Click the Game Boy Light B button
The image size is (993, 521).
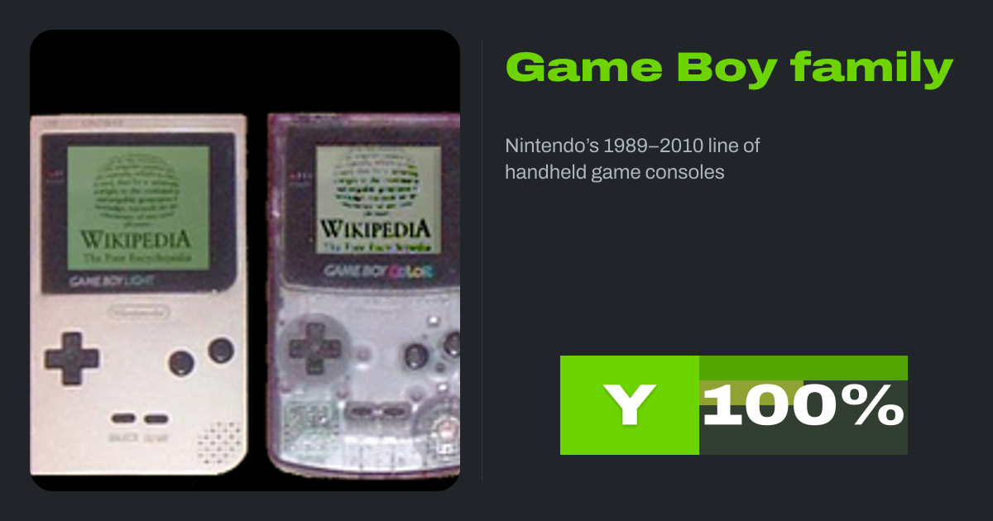(182, 362)
